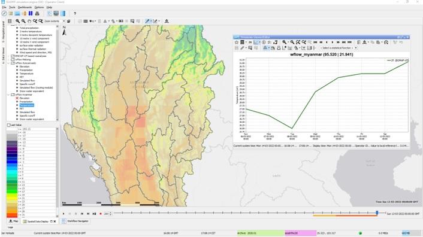The image size is (423, 237).
Task: Toggle the wflow myanmar layer group checkbox
Action: (13, 95)
